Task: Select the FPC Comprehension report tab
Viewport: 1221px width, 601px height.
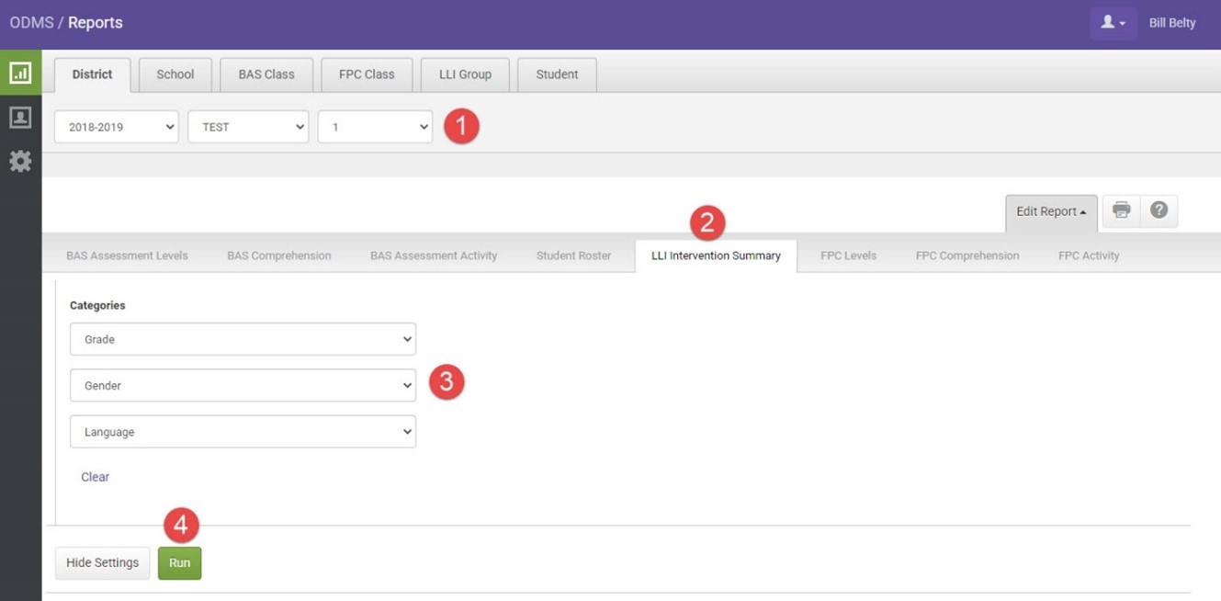Action: click(x=967, y=255)
